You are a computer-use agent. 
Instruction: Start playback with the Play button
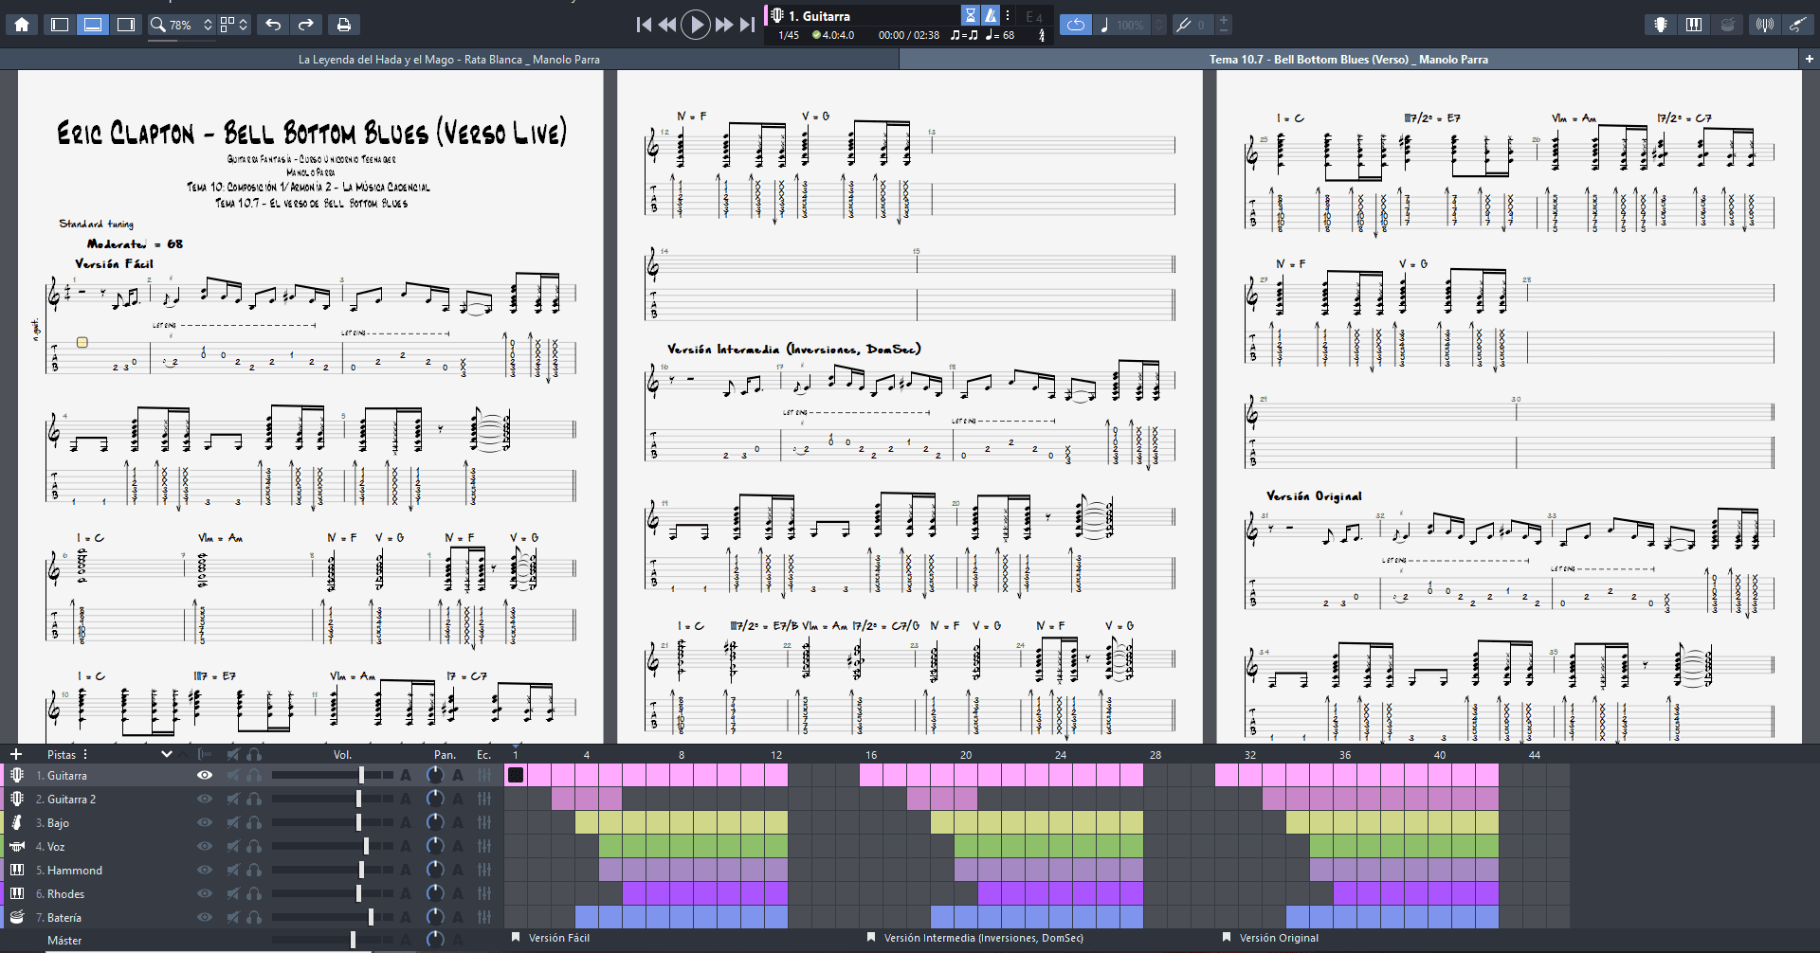click(696, 25)
